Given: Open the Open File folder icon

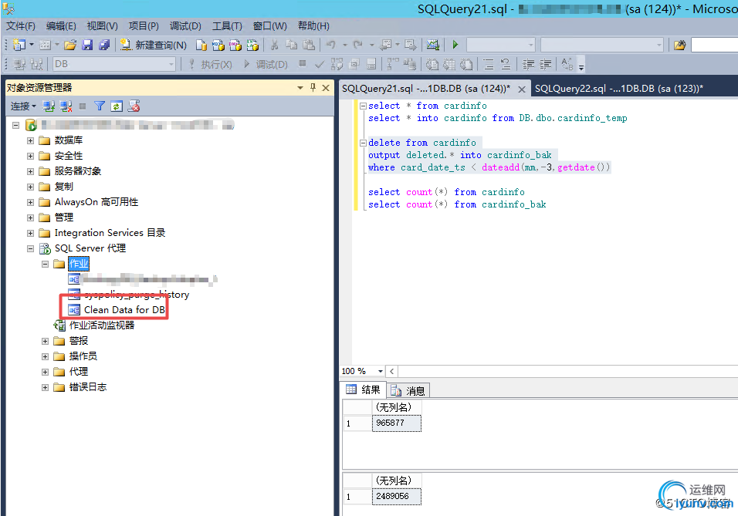Looking at the screenshot, I should point(70,45).
